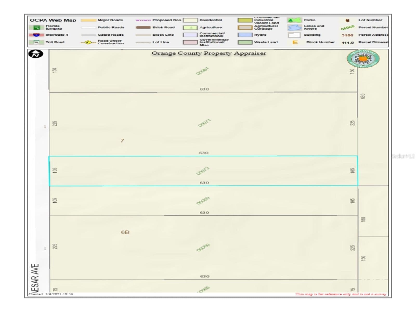Click the '111.9' Parcel Dimension sample
The image size is (416, 312).
coord(348,42)
